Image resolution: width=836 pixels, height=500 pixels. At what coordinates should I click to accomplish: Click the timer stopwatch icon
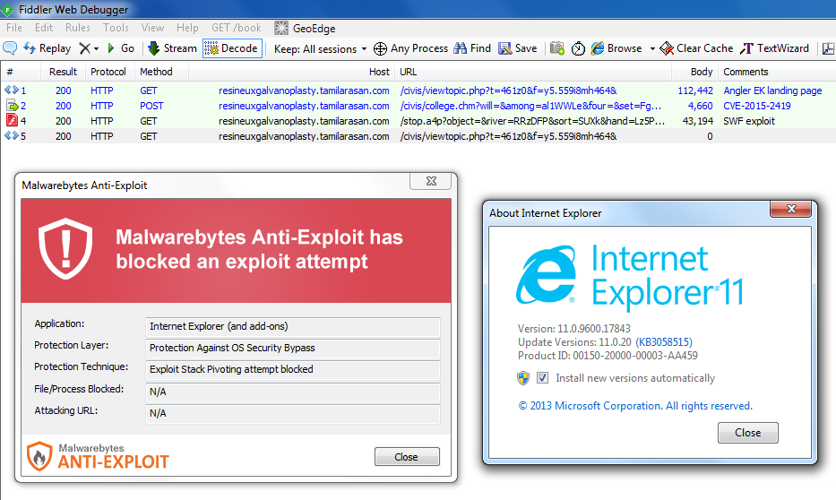tap(578, 48)
